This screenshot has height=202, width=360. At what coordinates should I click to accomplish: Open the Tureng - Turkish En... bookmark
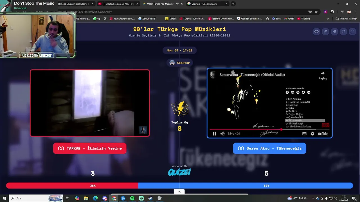(192, 19)
